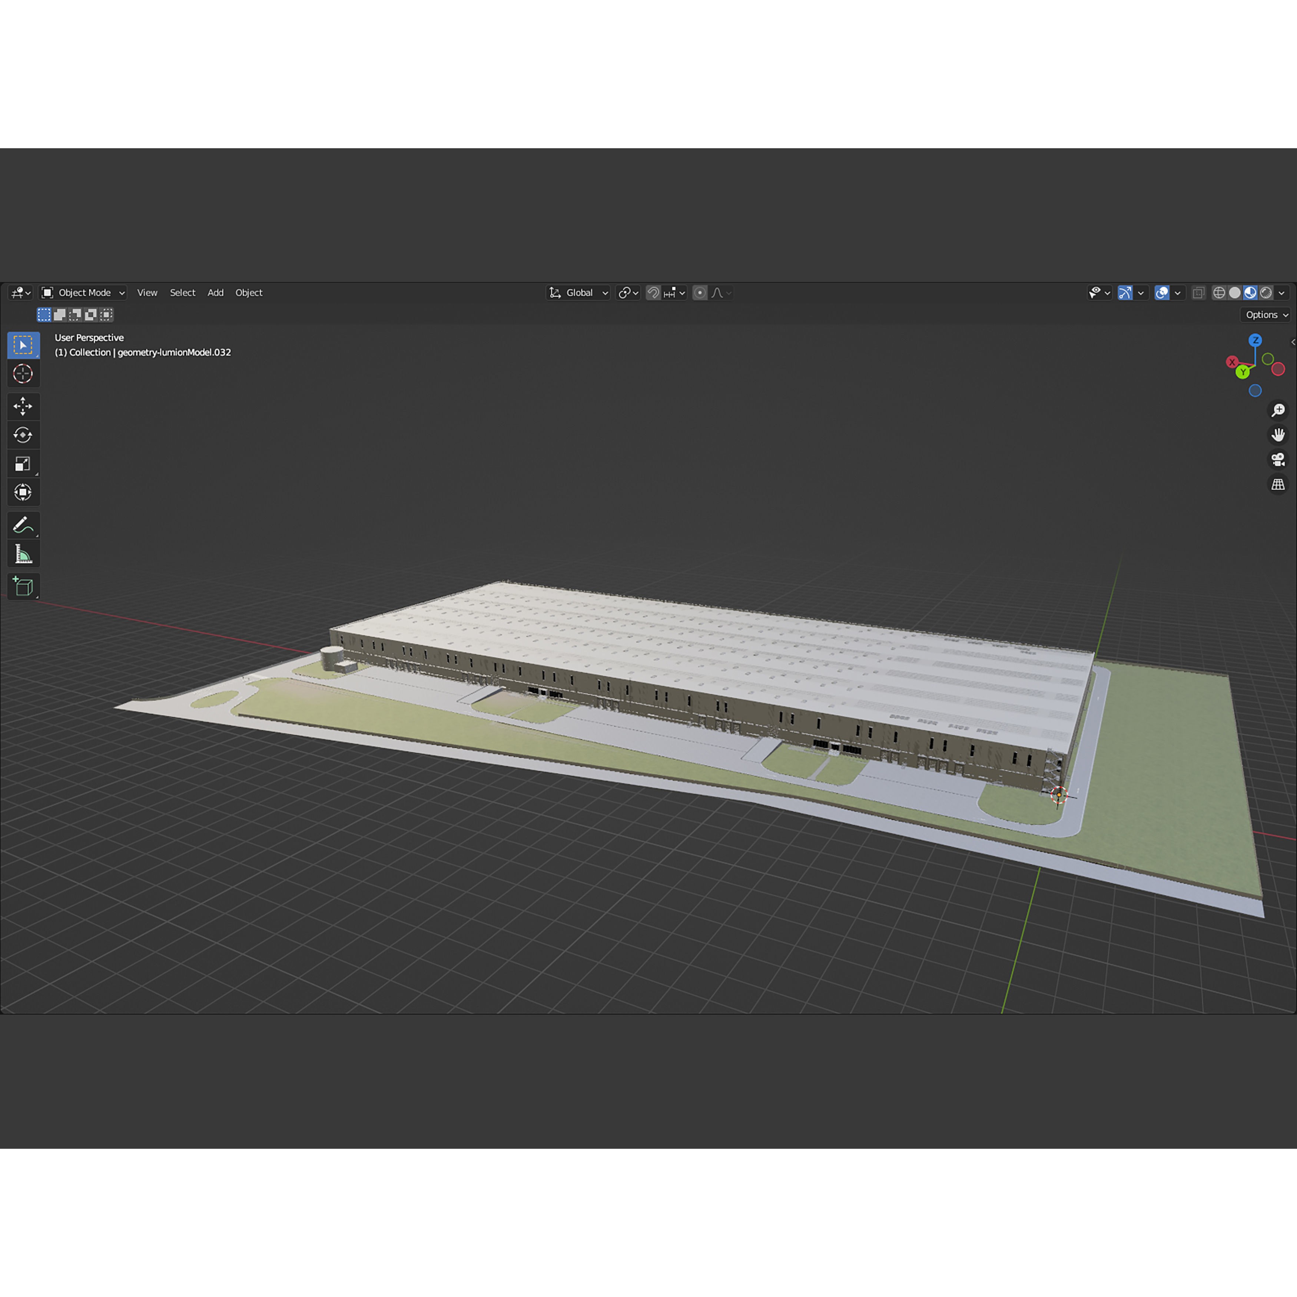1297x1297 pixels.
Task: Toggle viewport overlays display
Action: pos(1162,293)
